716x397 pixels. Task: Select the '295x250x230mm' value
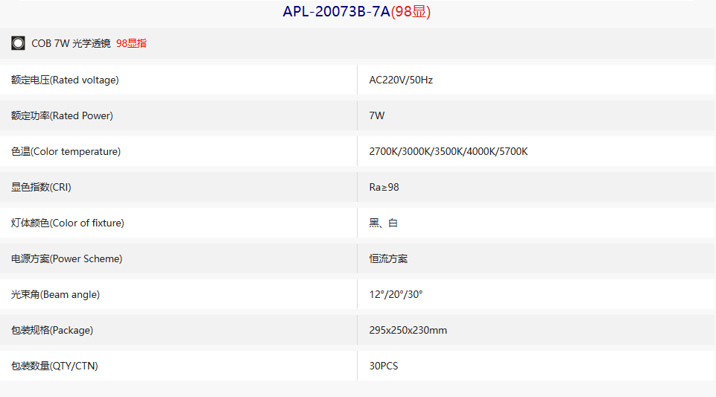(408, 331)
